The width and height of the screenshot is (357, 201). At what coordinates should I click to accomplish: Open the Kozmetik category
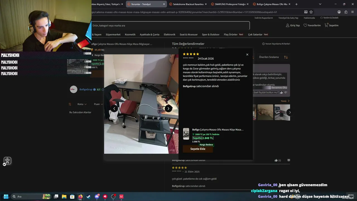pos(130,35)
